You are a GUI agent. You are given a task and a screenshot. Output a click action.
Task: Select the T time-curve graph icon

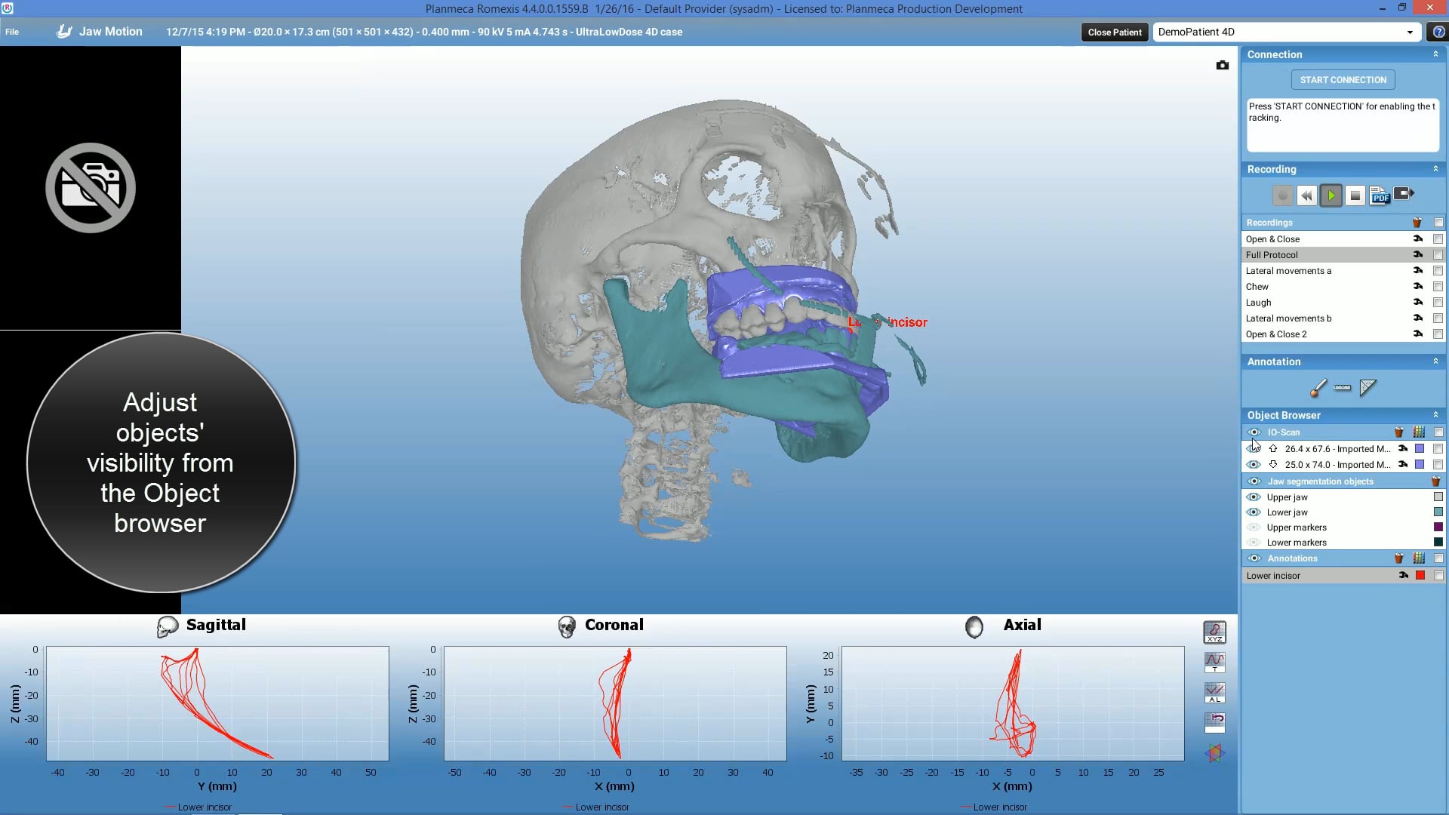1215,663
